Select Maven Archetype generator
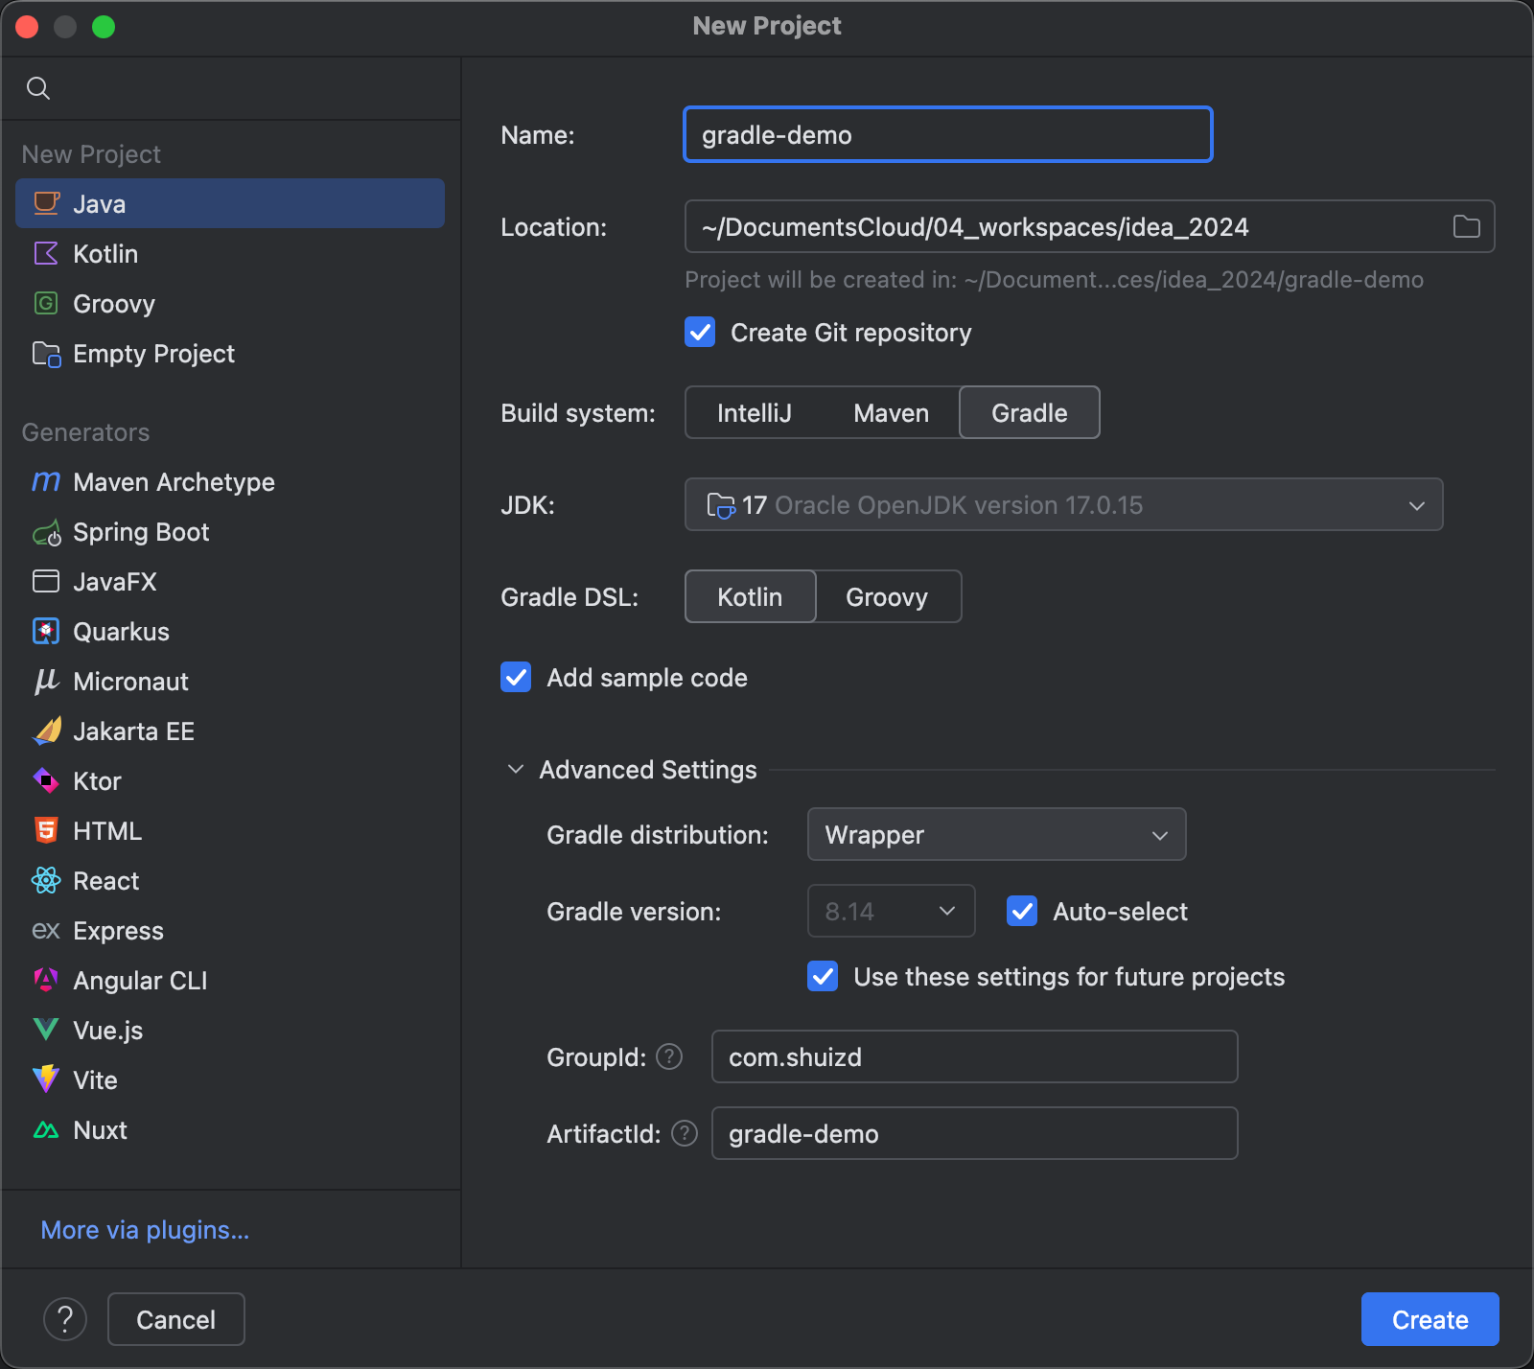Image resolution: width=1534 pixels, height=1369 pixels. pos(230,481)
